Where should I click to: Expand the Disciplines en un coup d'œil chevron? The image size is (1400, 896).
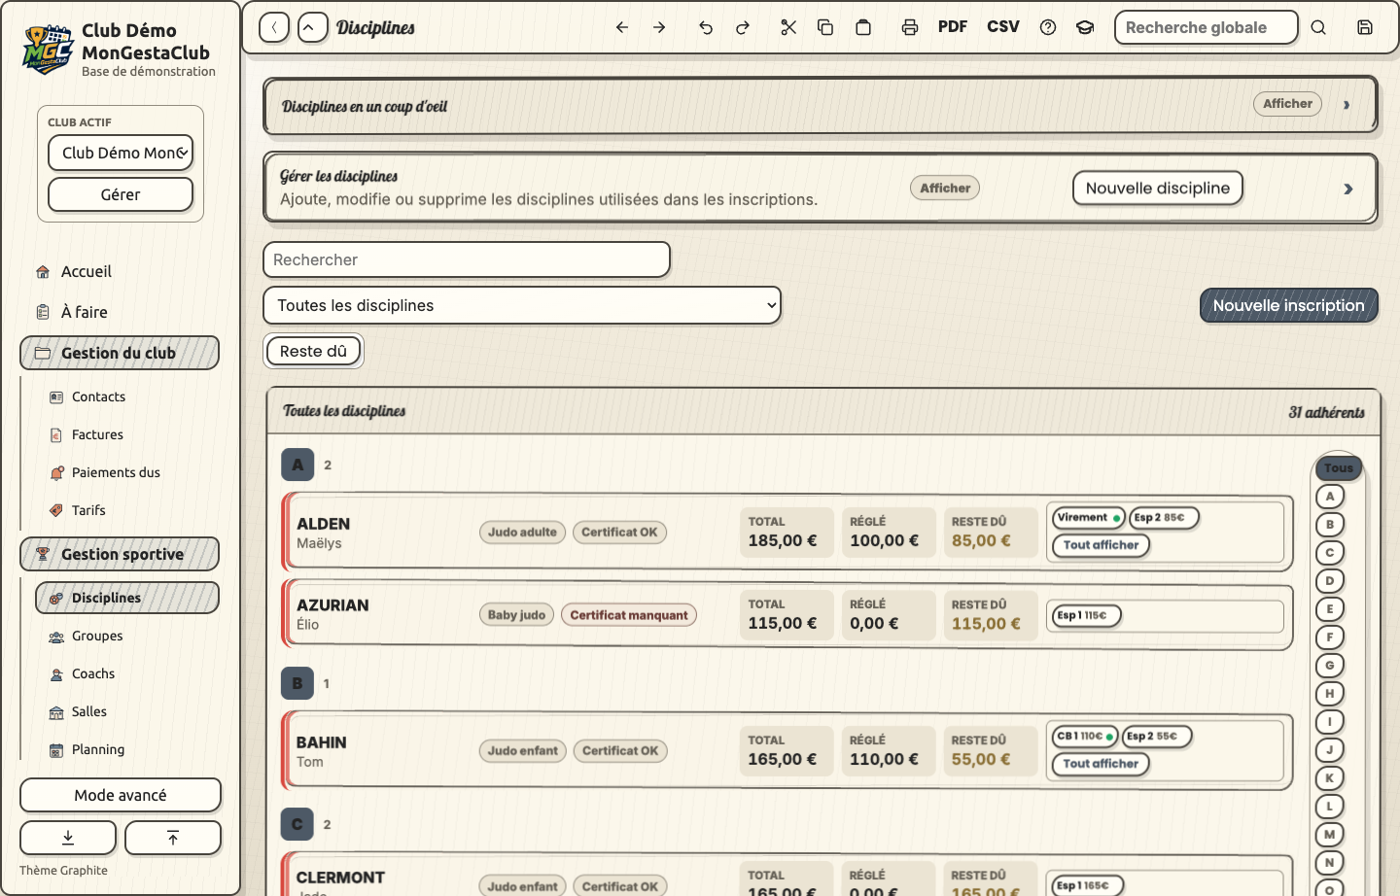coord(1347,105)
